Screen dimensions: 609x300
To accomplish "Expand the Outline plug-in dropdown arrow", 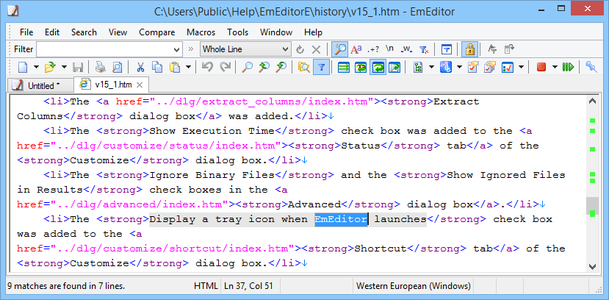I will coord(431,67).
